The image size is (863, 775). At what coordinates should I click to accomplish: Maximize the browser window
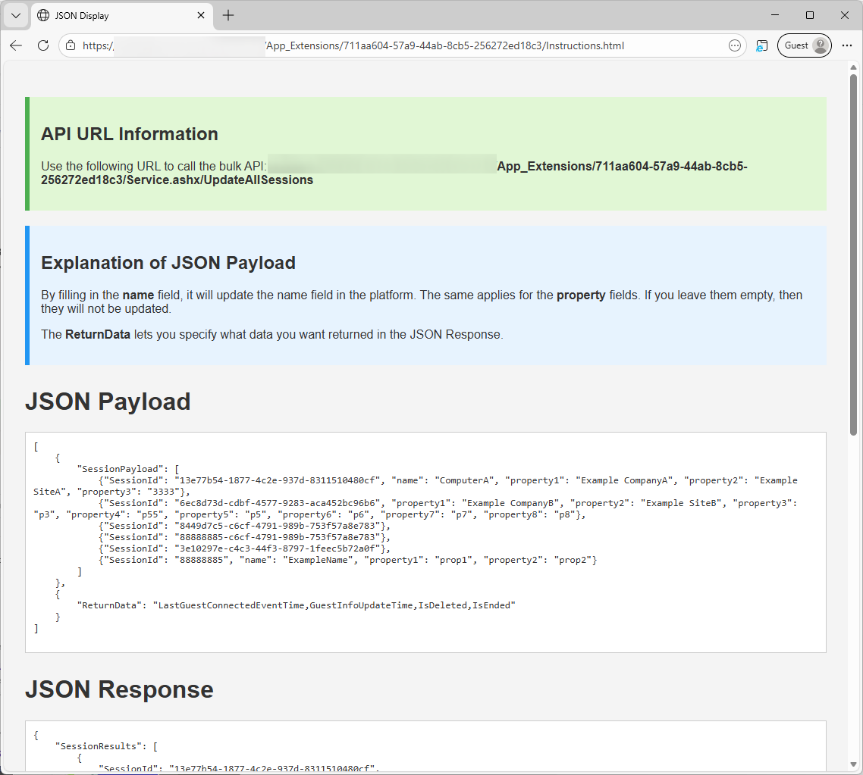tap(810, 15)
